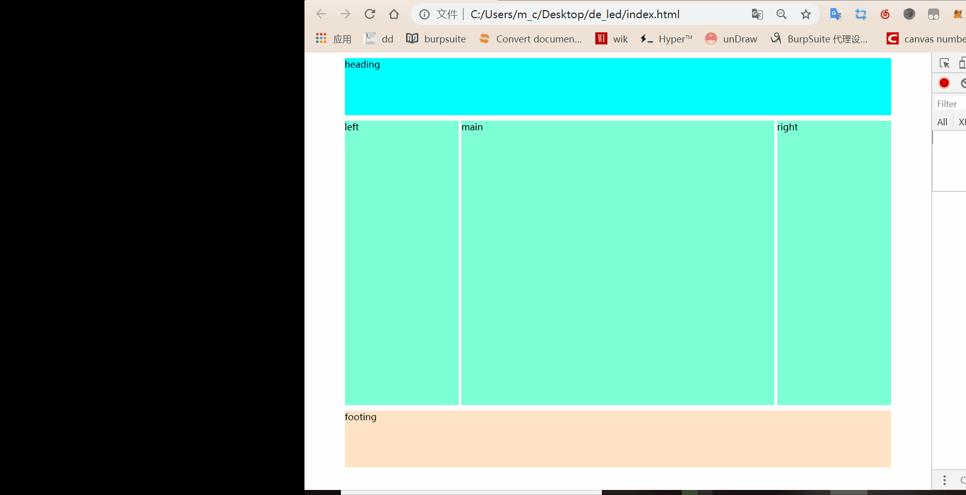Image resolution: width=966 pixels, height=495 pixels.
Task: Click the 'heading' text in cyan banner
Action: (362, 64)
